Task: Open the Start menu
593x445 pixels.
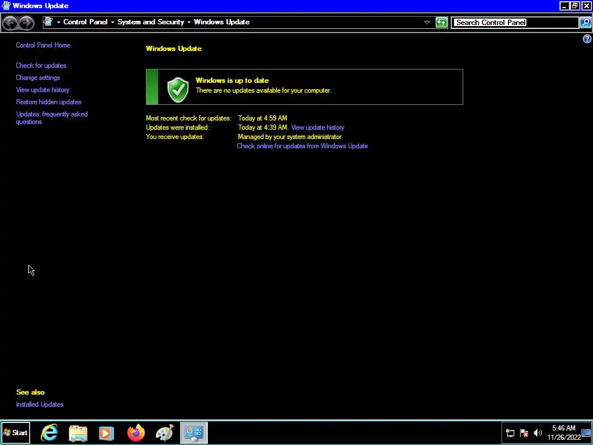Action: tap(16, 432)
